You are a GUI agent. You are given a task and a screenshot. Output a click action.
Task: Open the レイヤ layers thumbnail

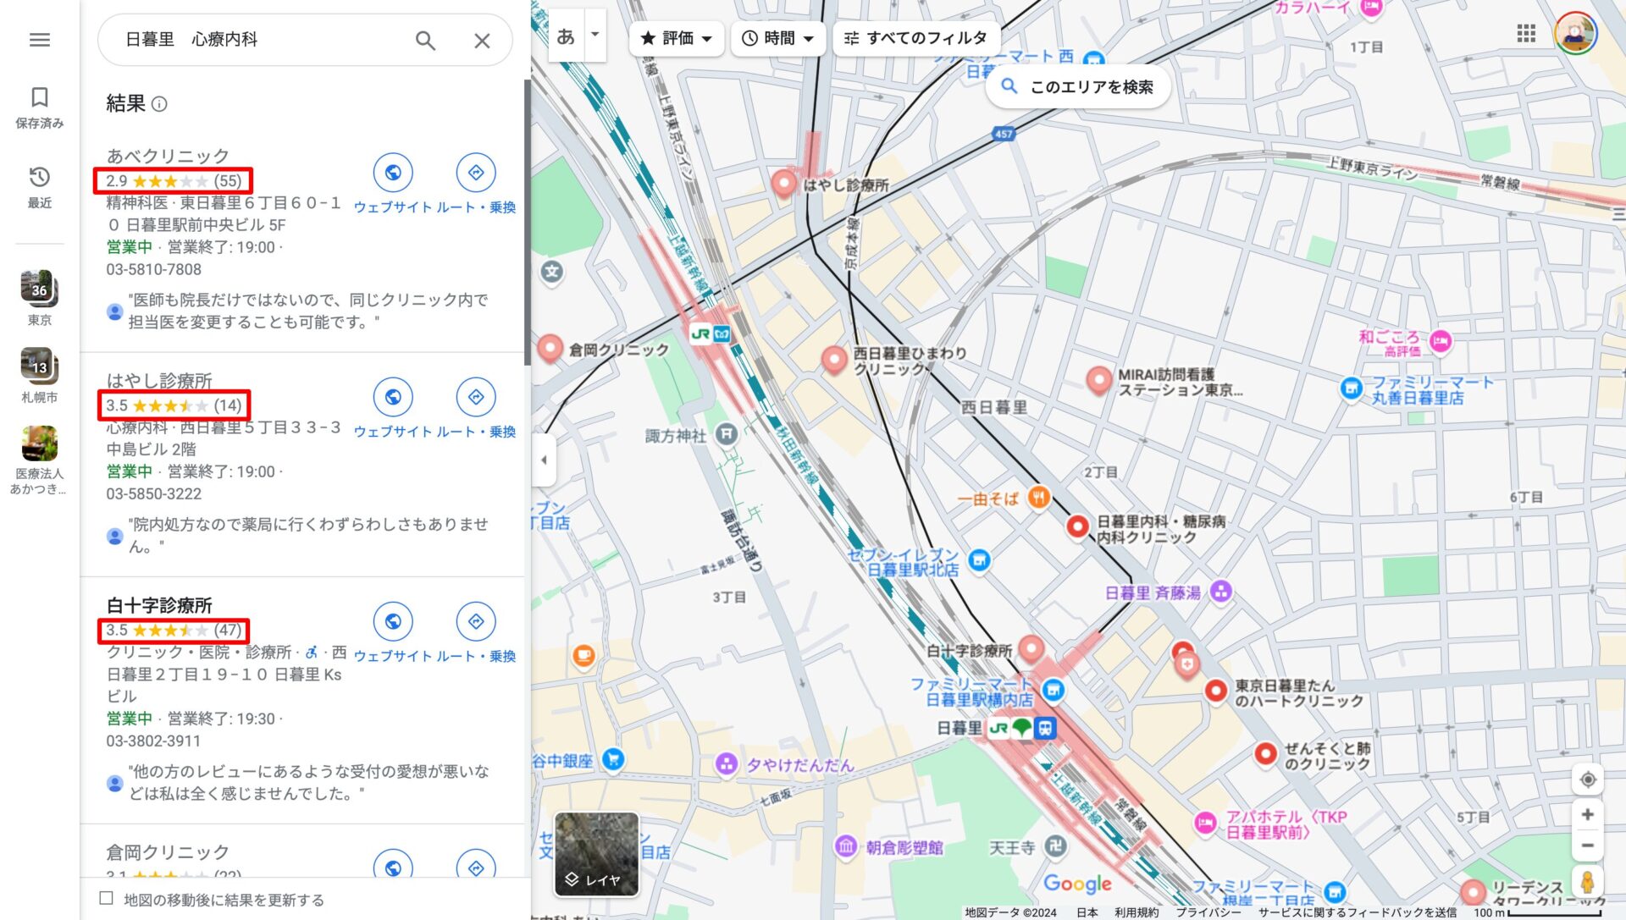tap(596, 854)
